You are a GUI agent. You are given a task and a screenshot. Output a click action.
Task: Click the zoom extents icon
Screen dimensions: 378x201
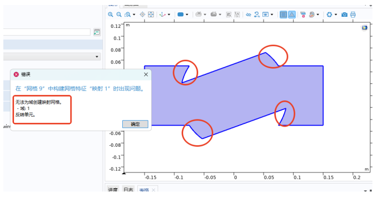[151, 15]
